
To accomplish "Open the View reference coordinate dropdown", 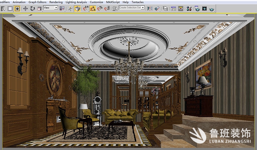I will pyautogui.click(x=50, y=7).
